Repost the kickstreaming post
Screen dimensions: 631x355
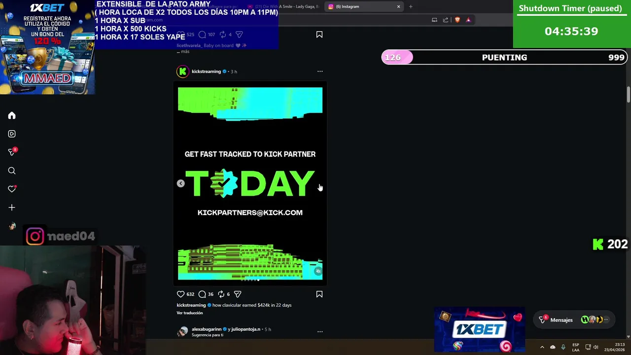221,294
